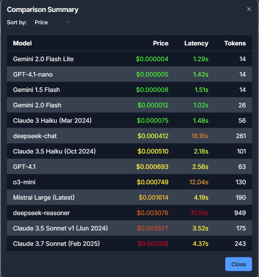Click the 26 tokens value
This screenshot has width=259, height=277.
pos(242,105)
